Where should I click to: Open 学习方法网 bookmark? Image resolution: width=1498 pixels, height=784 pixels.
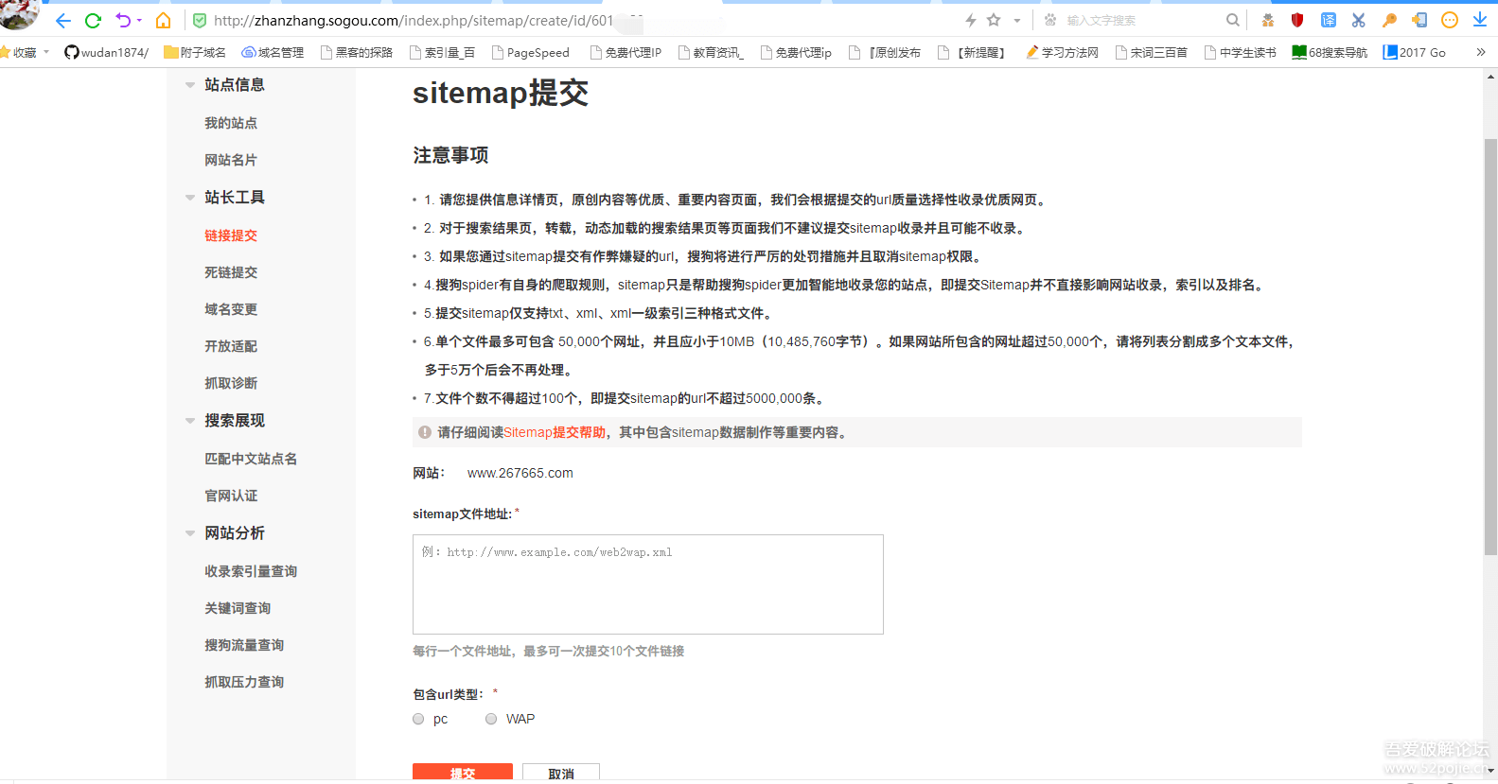click(1062, 52)
